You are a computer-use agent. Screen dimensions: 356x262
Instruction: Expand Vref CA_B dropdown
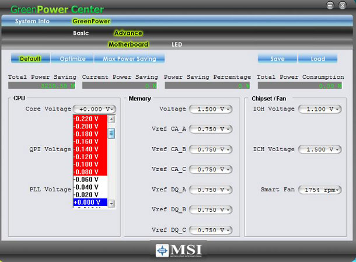(x=211, y=149)
